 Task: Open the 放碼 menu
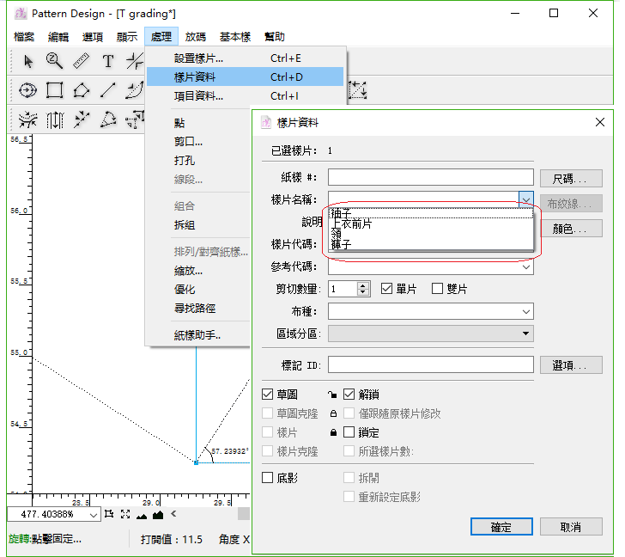[x=195, y=37]
